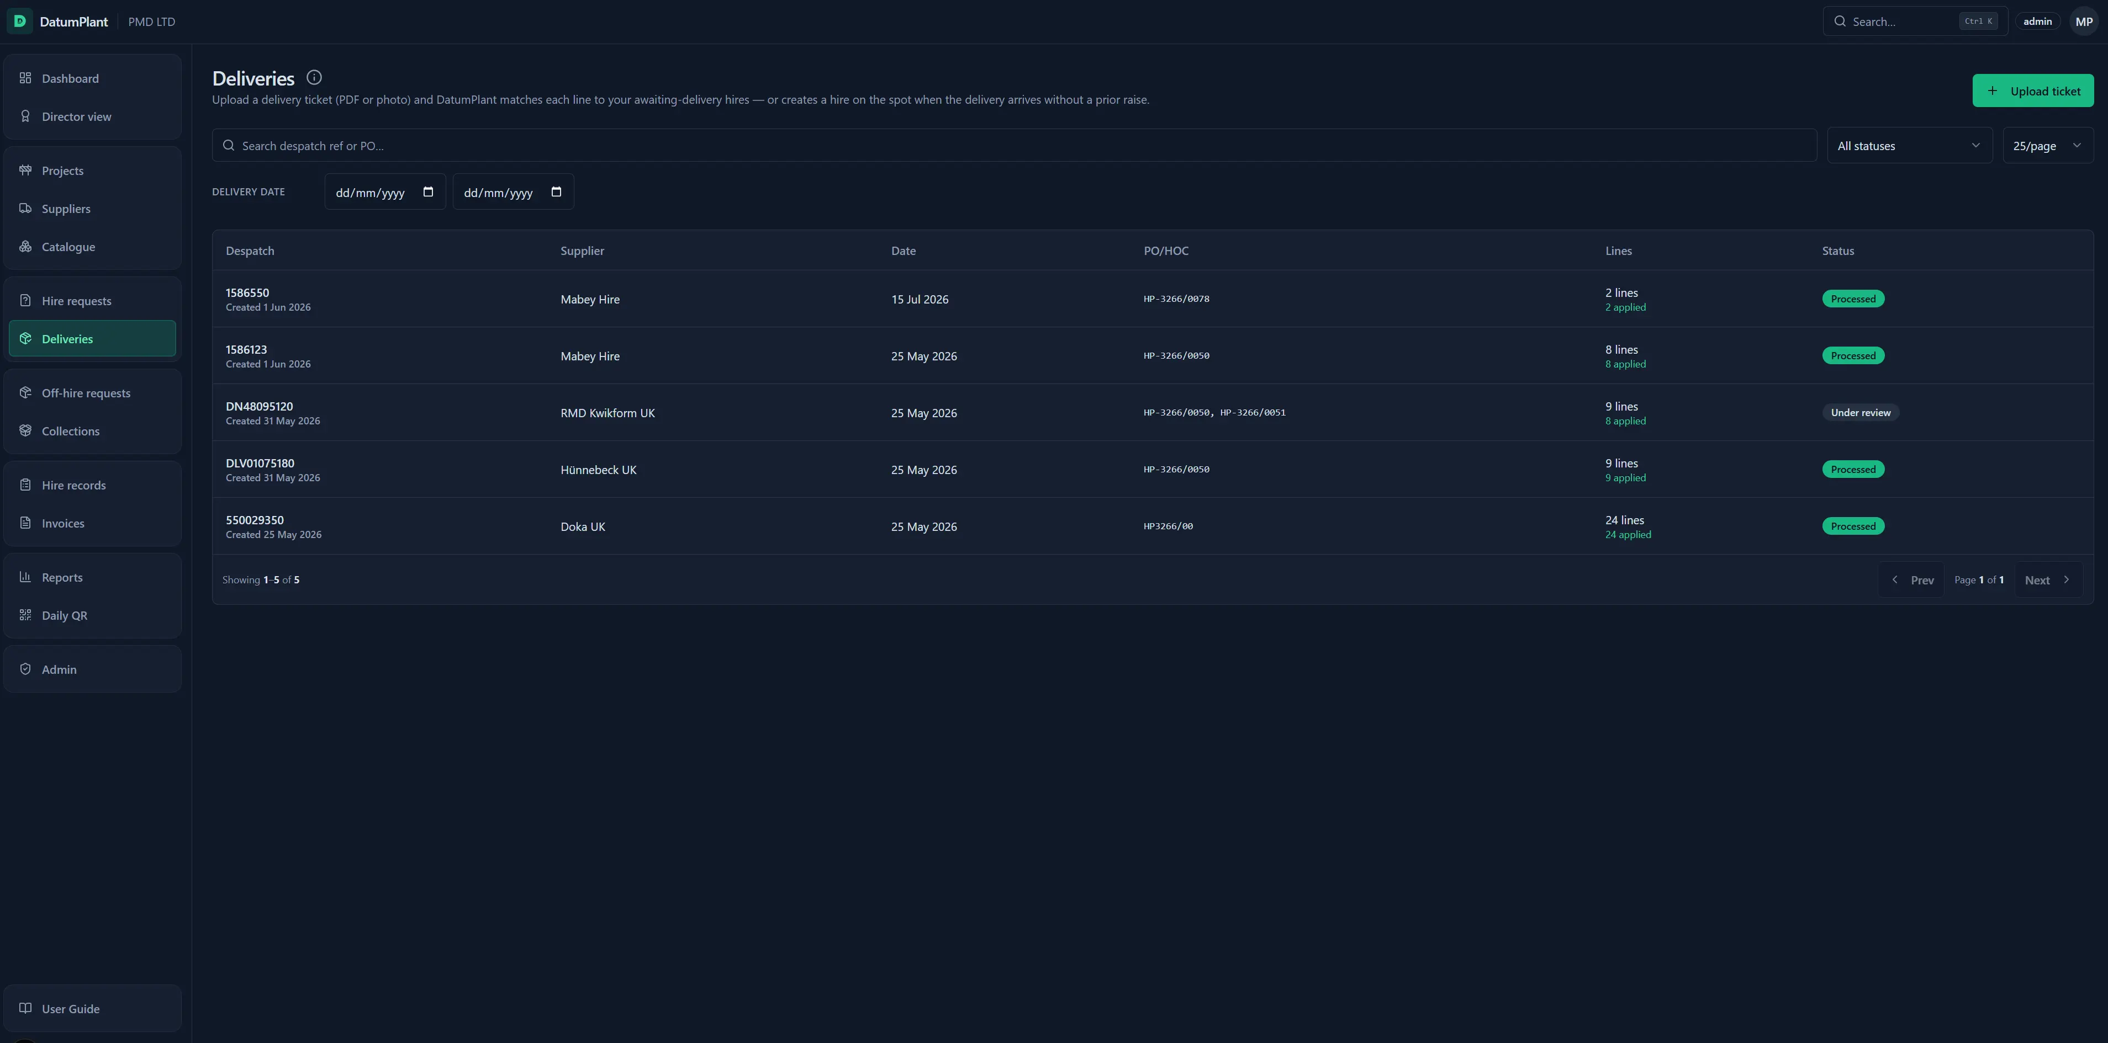Click the plus icon on Upload ticket
2108x1043 pixels.
click(1993, 91)
